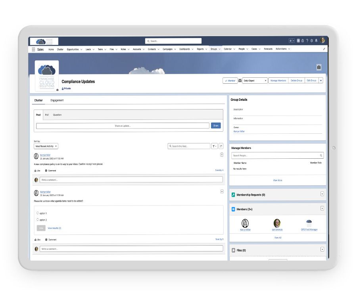Click View results link in poll
357x294 pixels.
pos(54,228)
